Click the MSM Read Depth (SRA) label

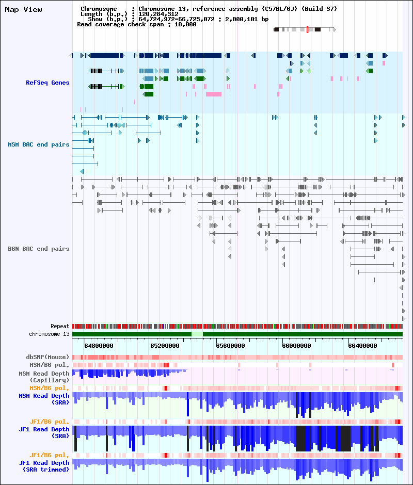click(44, 399)
